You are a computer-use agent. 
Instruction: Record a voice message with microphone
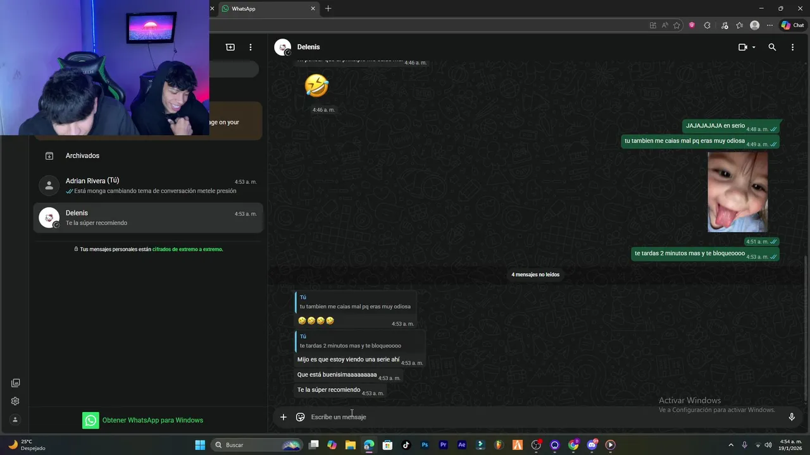[x=792, y=417]
